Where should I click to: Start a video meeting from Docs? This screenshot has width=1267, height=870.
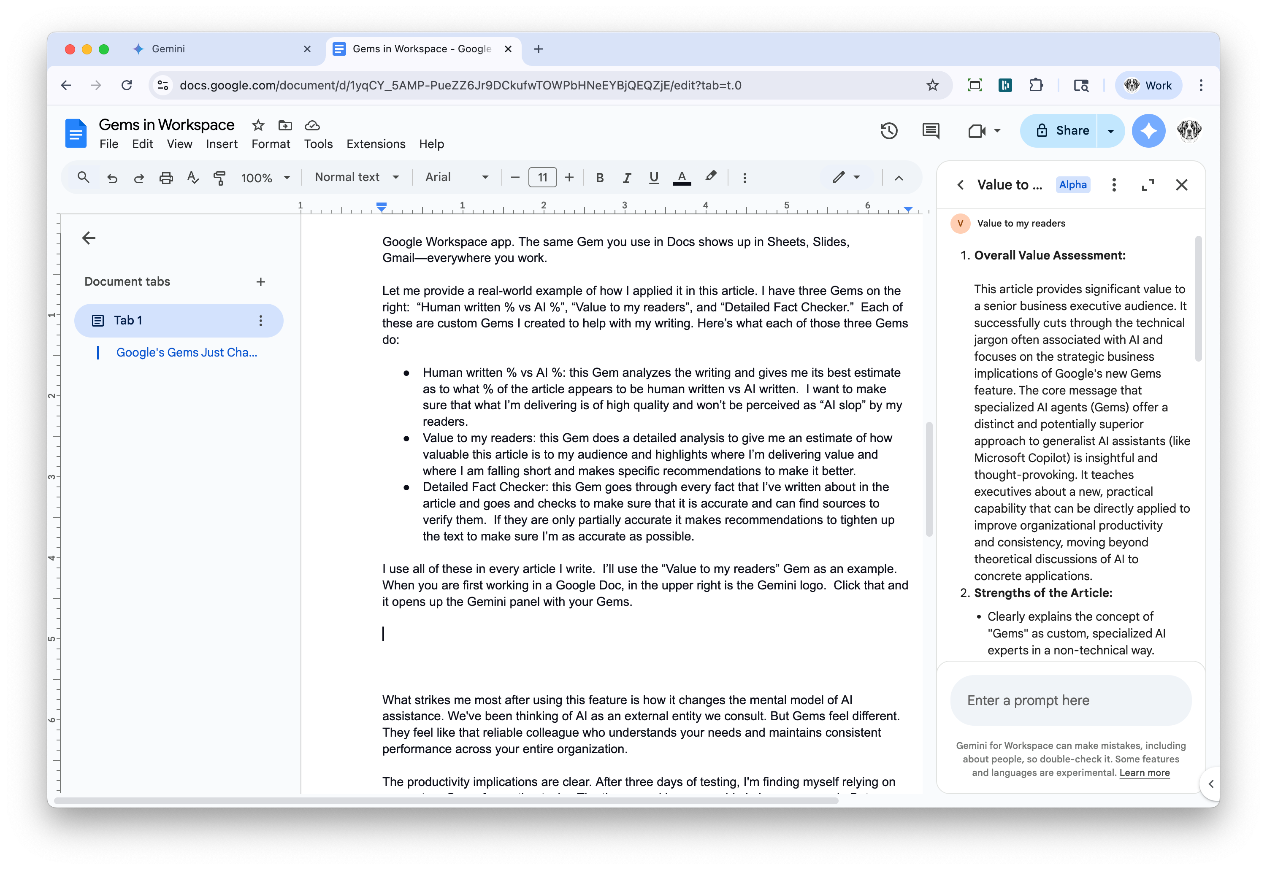click(977, 131)
